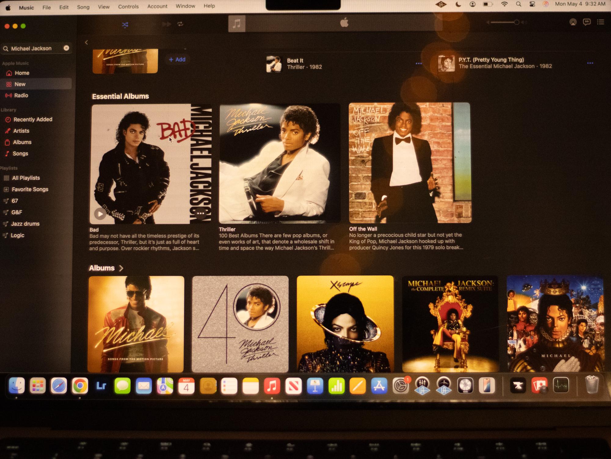Go back using the back chevron
Screen dimensions: 611x459
pyautogui.click(x=86, y=43)
